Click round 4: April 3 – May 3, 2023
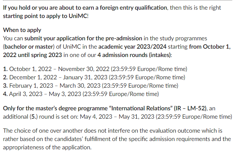Screen dimensions: 239x151 click(x=81, y=93)
